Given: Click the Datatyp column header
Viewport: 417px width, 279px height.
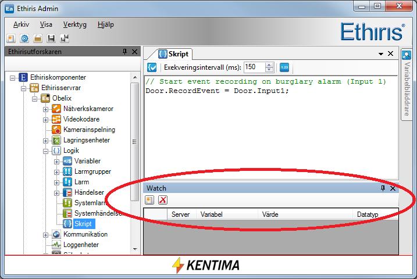Looking at the screenshot, I should (376, 214).
